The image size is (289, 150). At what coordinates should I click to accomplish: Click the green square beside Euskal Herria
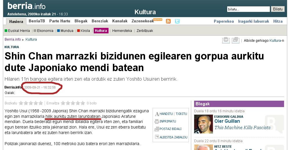click(x=6, y=31)
